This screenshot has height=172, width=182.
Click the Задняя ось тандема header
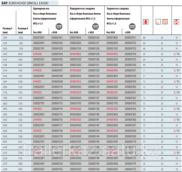tap(117, 9)
